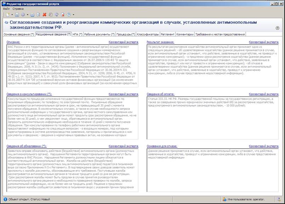Viewport: 285px width, 204px height.
Task: Click inside the Основания для отказа text field
Action: tap(213, 170)
